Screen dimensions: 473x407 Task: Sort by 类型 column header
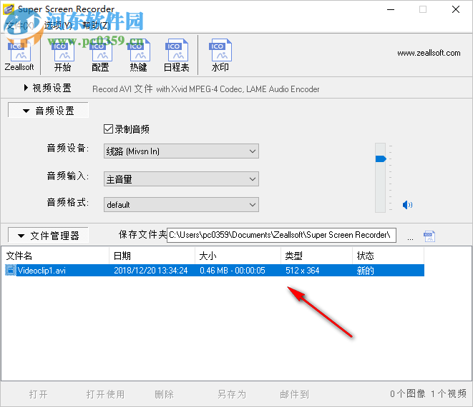click(316, 256)
